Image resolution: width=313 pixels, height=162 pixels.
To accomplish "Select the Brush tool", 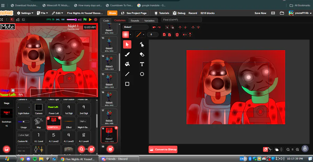I will click(x=127, y=54).
